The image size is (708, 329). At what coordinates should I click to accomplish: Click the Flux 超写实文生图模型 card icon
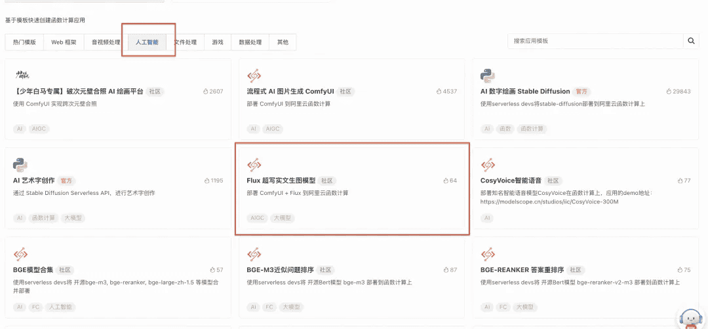254,164
